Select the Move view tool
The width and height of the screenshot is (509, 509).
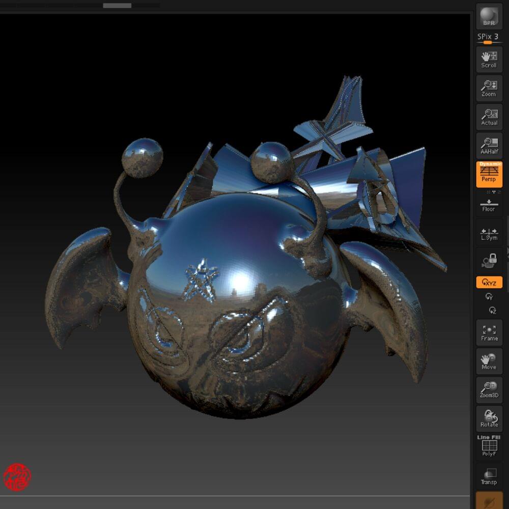coord(489,361)
